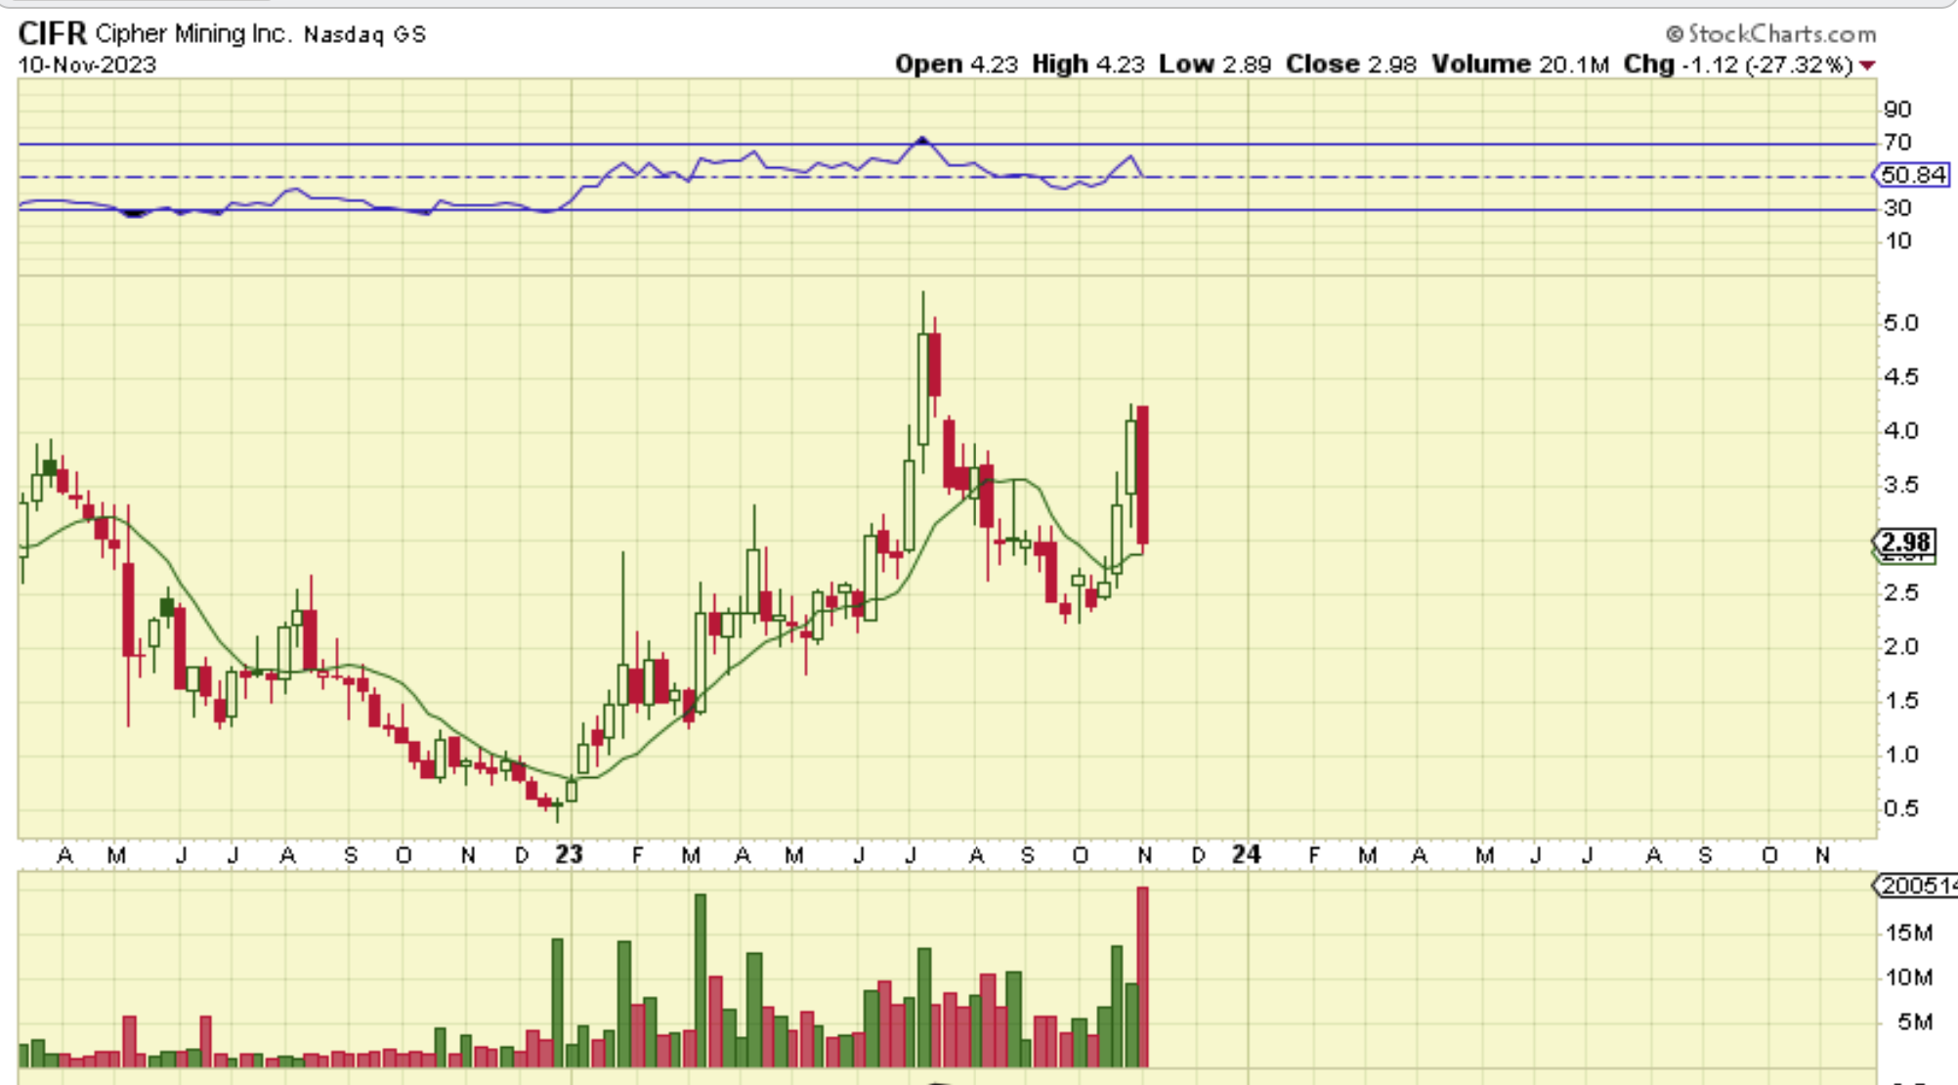Viewport: 1958px width, 1085px height.
Task: Click the July 2023 peak candlestick
Action: click(x=923, y=391)
